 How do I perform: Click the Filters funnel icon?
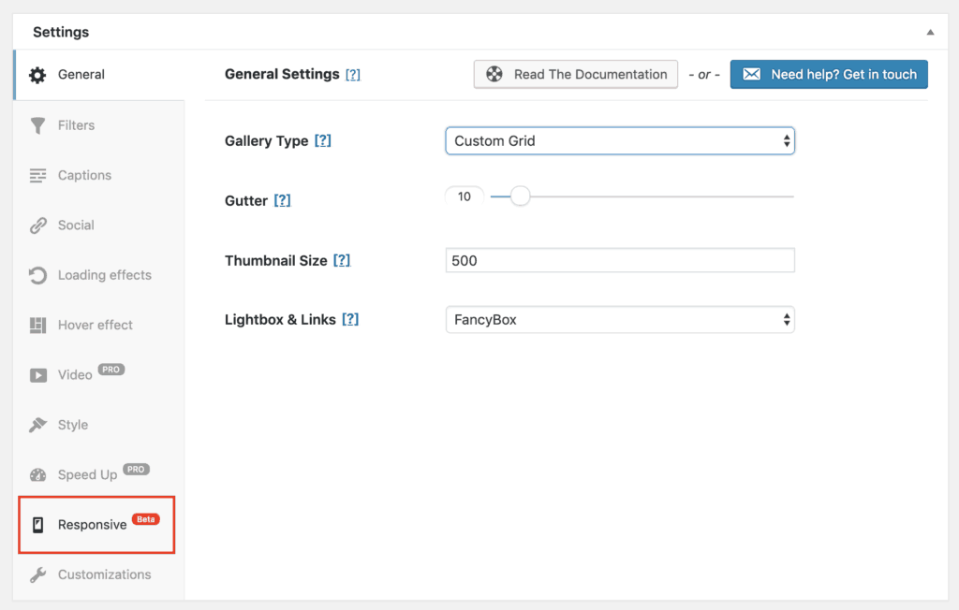point(37,124)
